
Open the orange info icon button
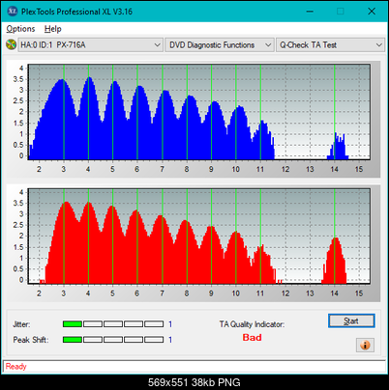tap(365, 346)
